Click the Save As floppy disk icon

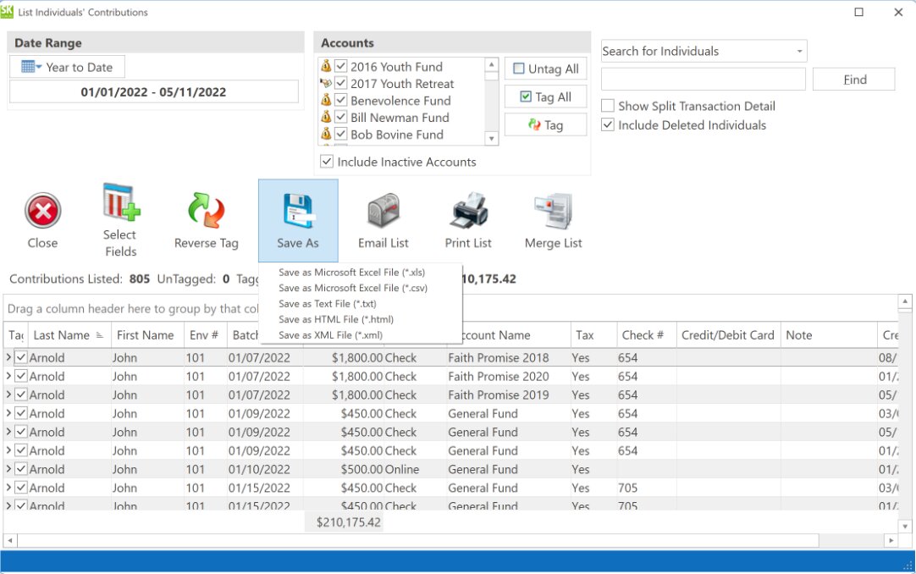click(298, 211)
